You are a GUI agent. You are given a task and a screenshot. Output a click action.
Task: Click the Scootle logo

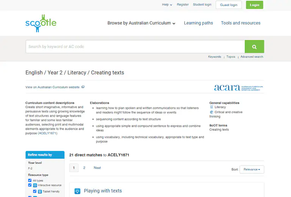click(41, 23)
